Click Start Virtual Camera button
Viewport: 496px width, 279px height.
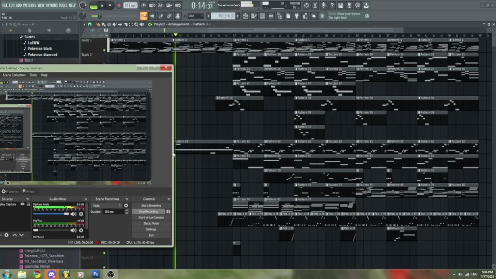(151, 218)
